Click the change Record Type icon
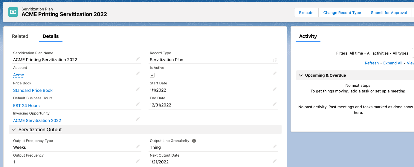 [275, 60]
